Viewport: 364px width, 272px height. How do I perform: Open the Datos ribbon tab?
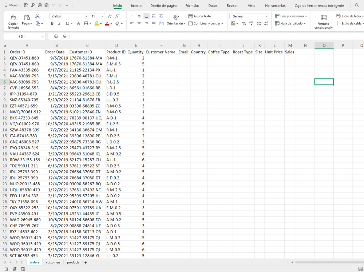pos(213,5)
